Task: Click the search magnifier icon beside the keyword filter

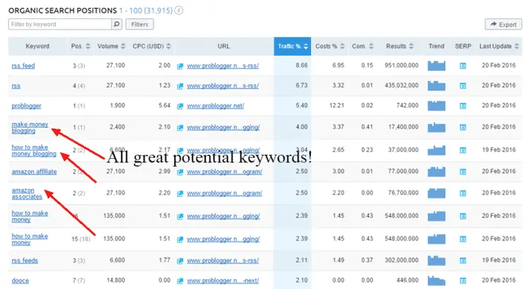Action: (116, 24)
